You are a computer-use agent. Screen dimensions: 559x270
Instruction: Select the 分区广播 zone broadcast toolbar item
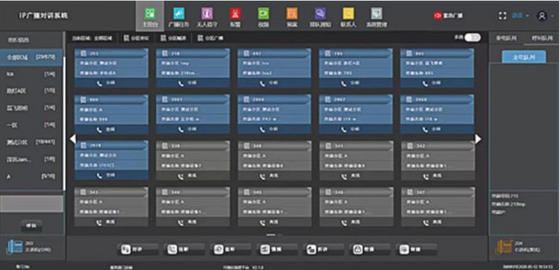[210, 38]
